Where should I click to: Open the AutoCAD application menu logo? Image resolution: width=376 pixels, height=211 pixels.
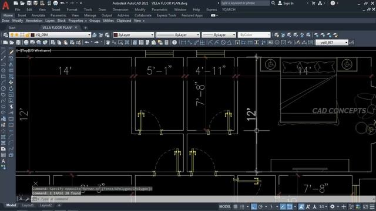[5, 5]
